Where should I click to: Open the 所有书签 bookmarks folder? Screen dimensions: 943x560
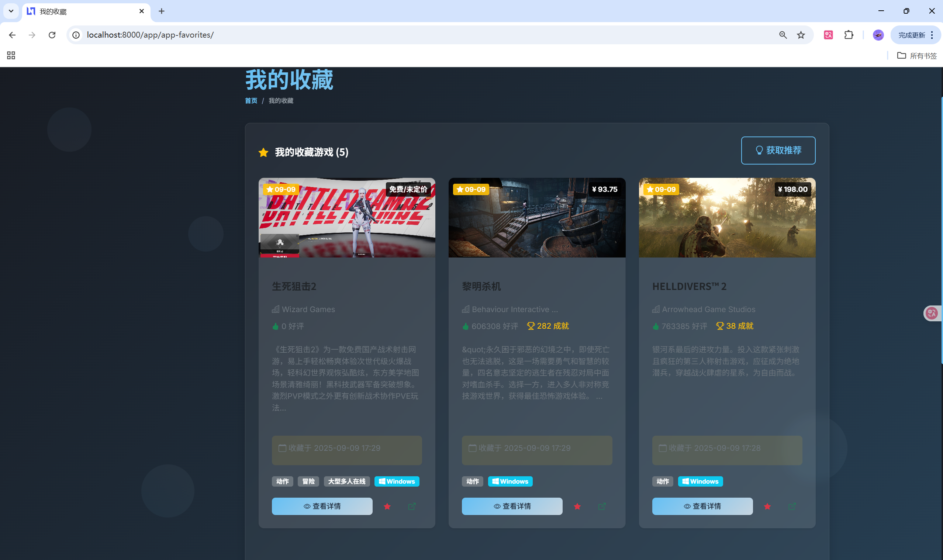pyautogui.click(x=916, y=55)
